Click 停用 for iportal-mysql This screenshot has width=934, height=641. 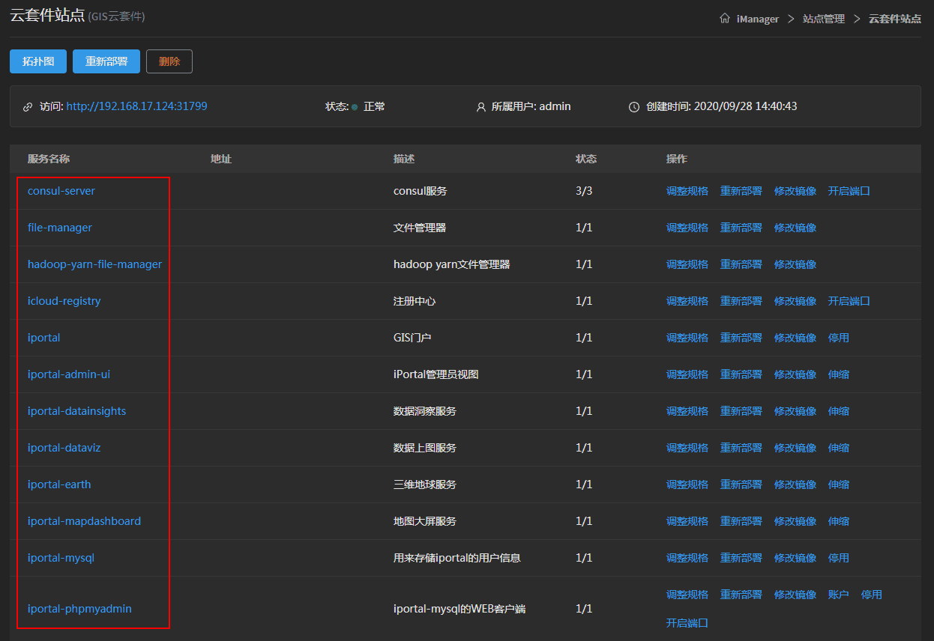pos(838,558)
